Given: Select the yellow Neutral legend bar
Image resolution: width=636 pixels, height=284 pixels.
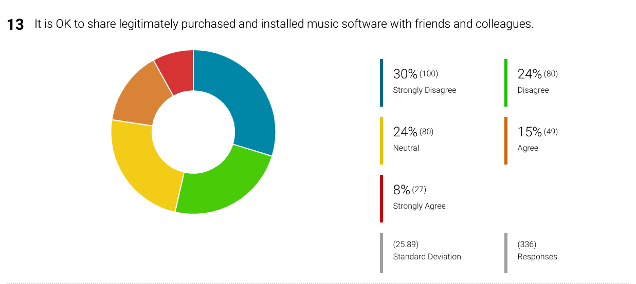Looking at the screenshot, I should click(x=381, y=140).
